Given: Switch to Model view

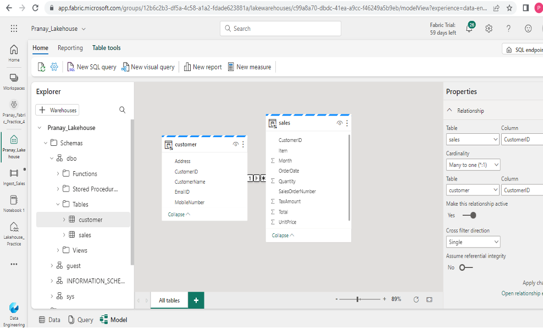Looking at the screenshot, I should click(114, 320).
